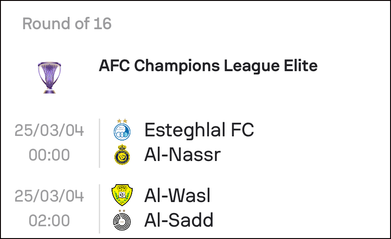Click the Al-Sadd black circular crest
This screenshot has height=239, width=391.
122,222
